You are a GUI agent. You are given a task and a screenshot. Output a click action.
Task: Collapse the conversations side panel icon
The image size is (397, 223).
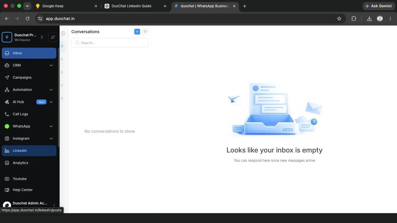click(x=63, y=33)
